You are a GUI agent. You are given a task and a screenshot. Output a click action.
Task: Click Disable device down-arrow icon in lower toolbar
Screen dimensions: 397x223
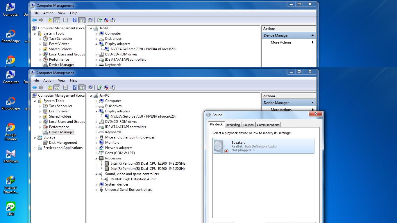click(x=113, y=87)
